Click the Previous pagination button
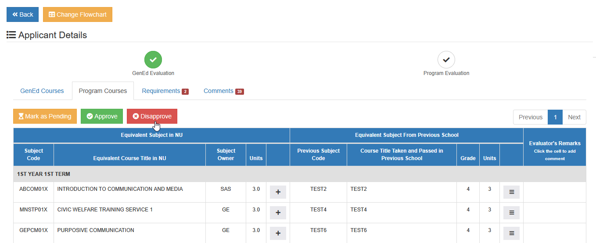596x243 pixels. point(531,117)
